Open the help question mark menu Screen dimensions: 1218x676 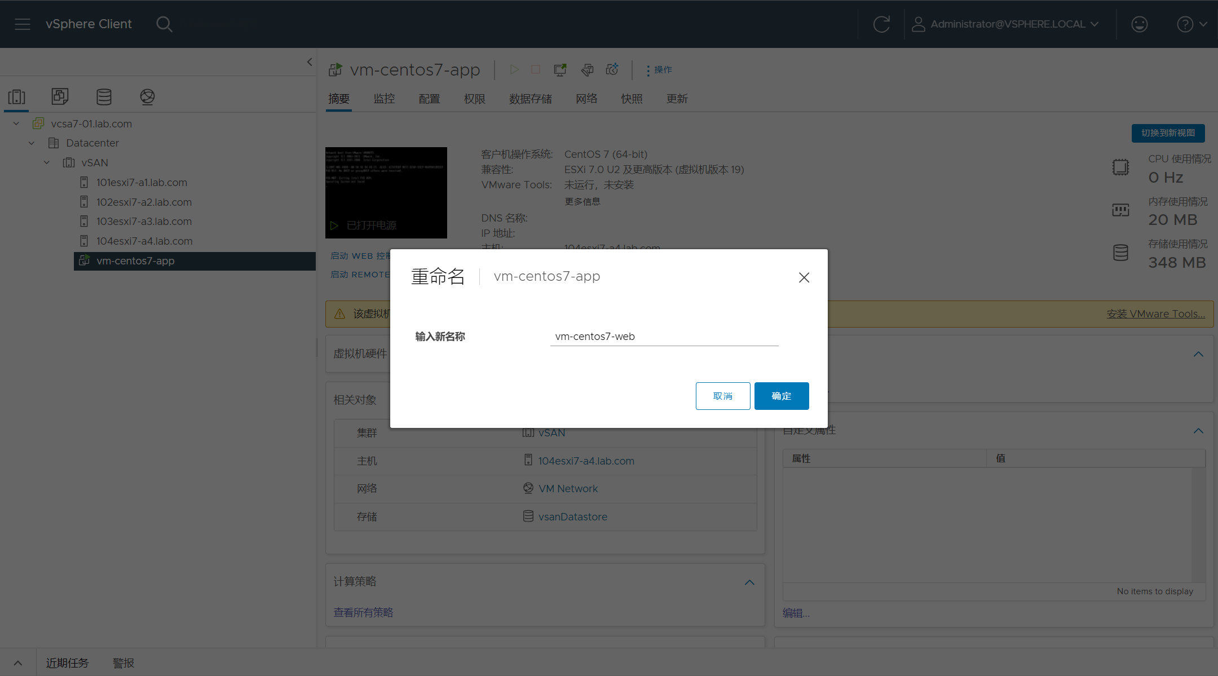point(1191,24)
